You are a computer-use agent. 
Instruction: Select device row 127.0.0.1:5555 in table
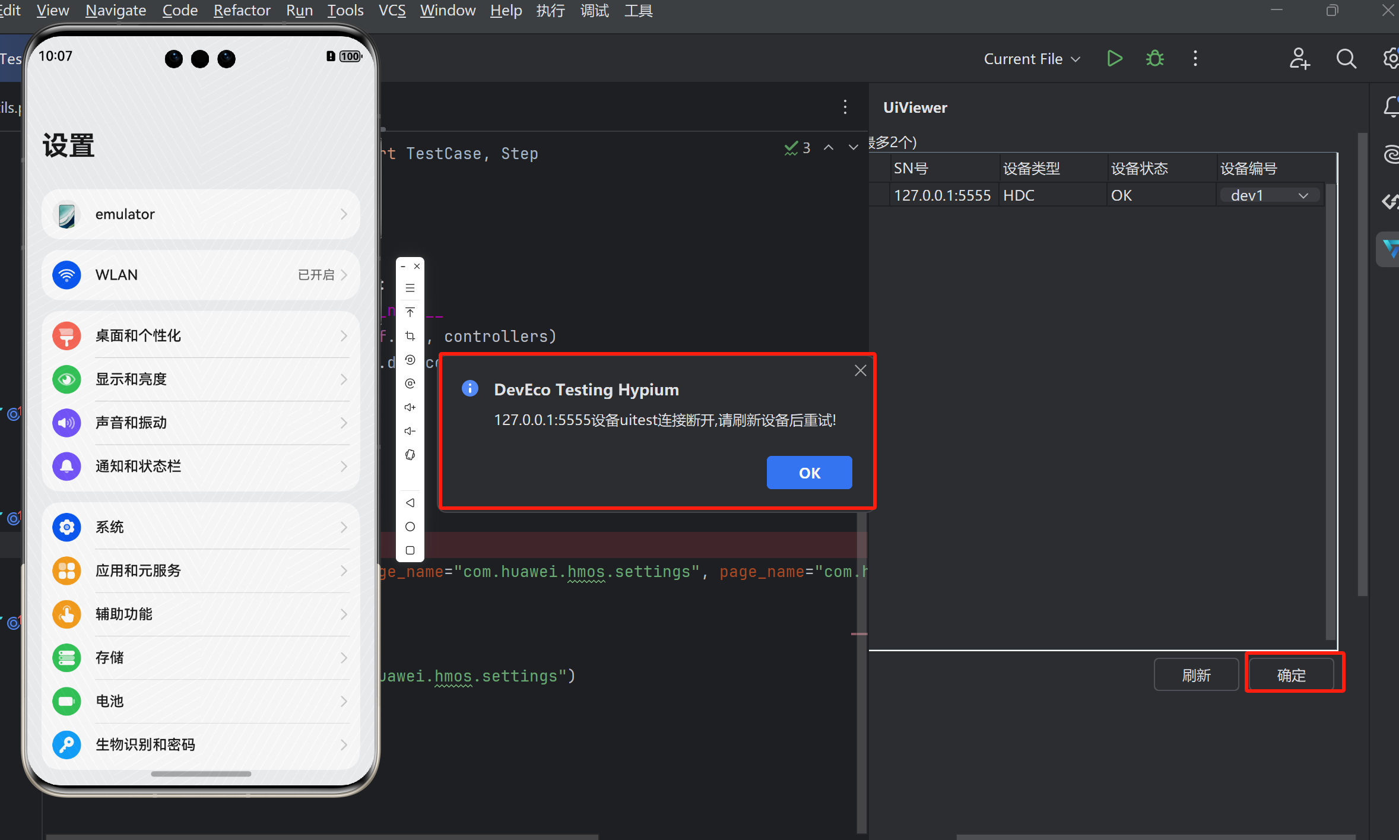tap(1097, 195)
